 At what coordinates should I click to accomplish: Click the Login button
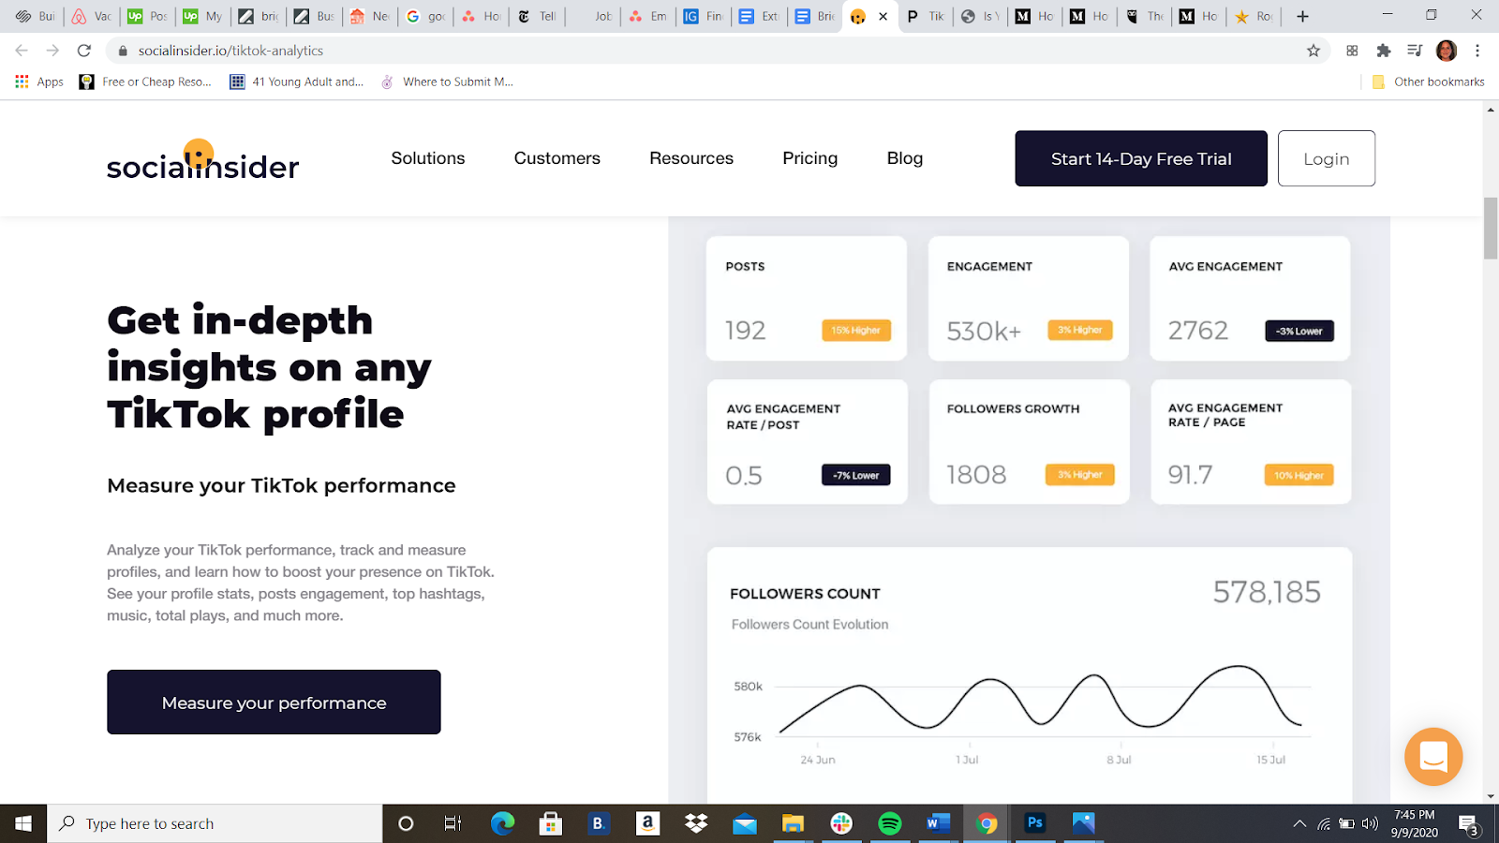pos(1327,158)
